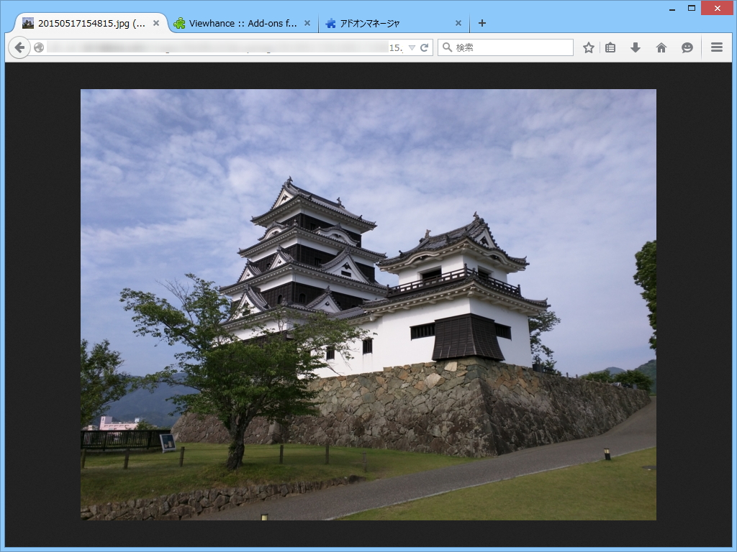Open a new tab with the plus button
Screen dimensions: 737x552
coord(481,23)
